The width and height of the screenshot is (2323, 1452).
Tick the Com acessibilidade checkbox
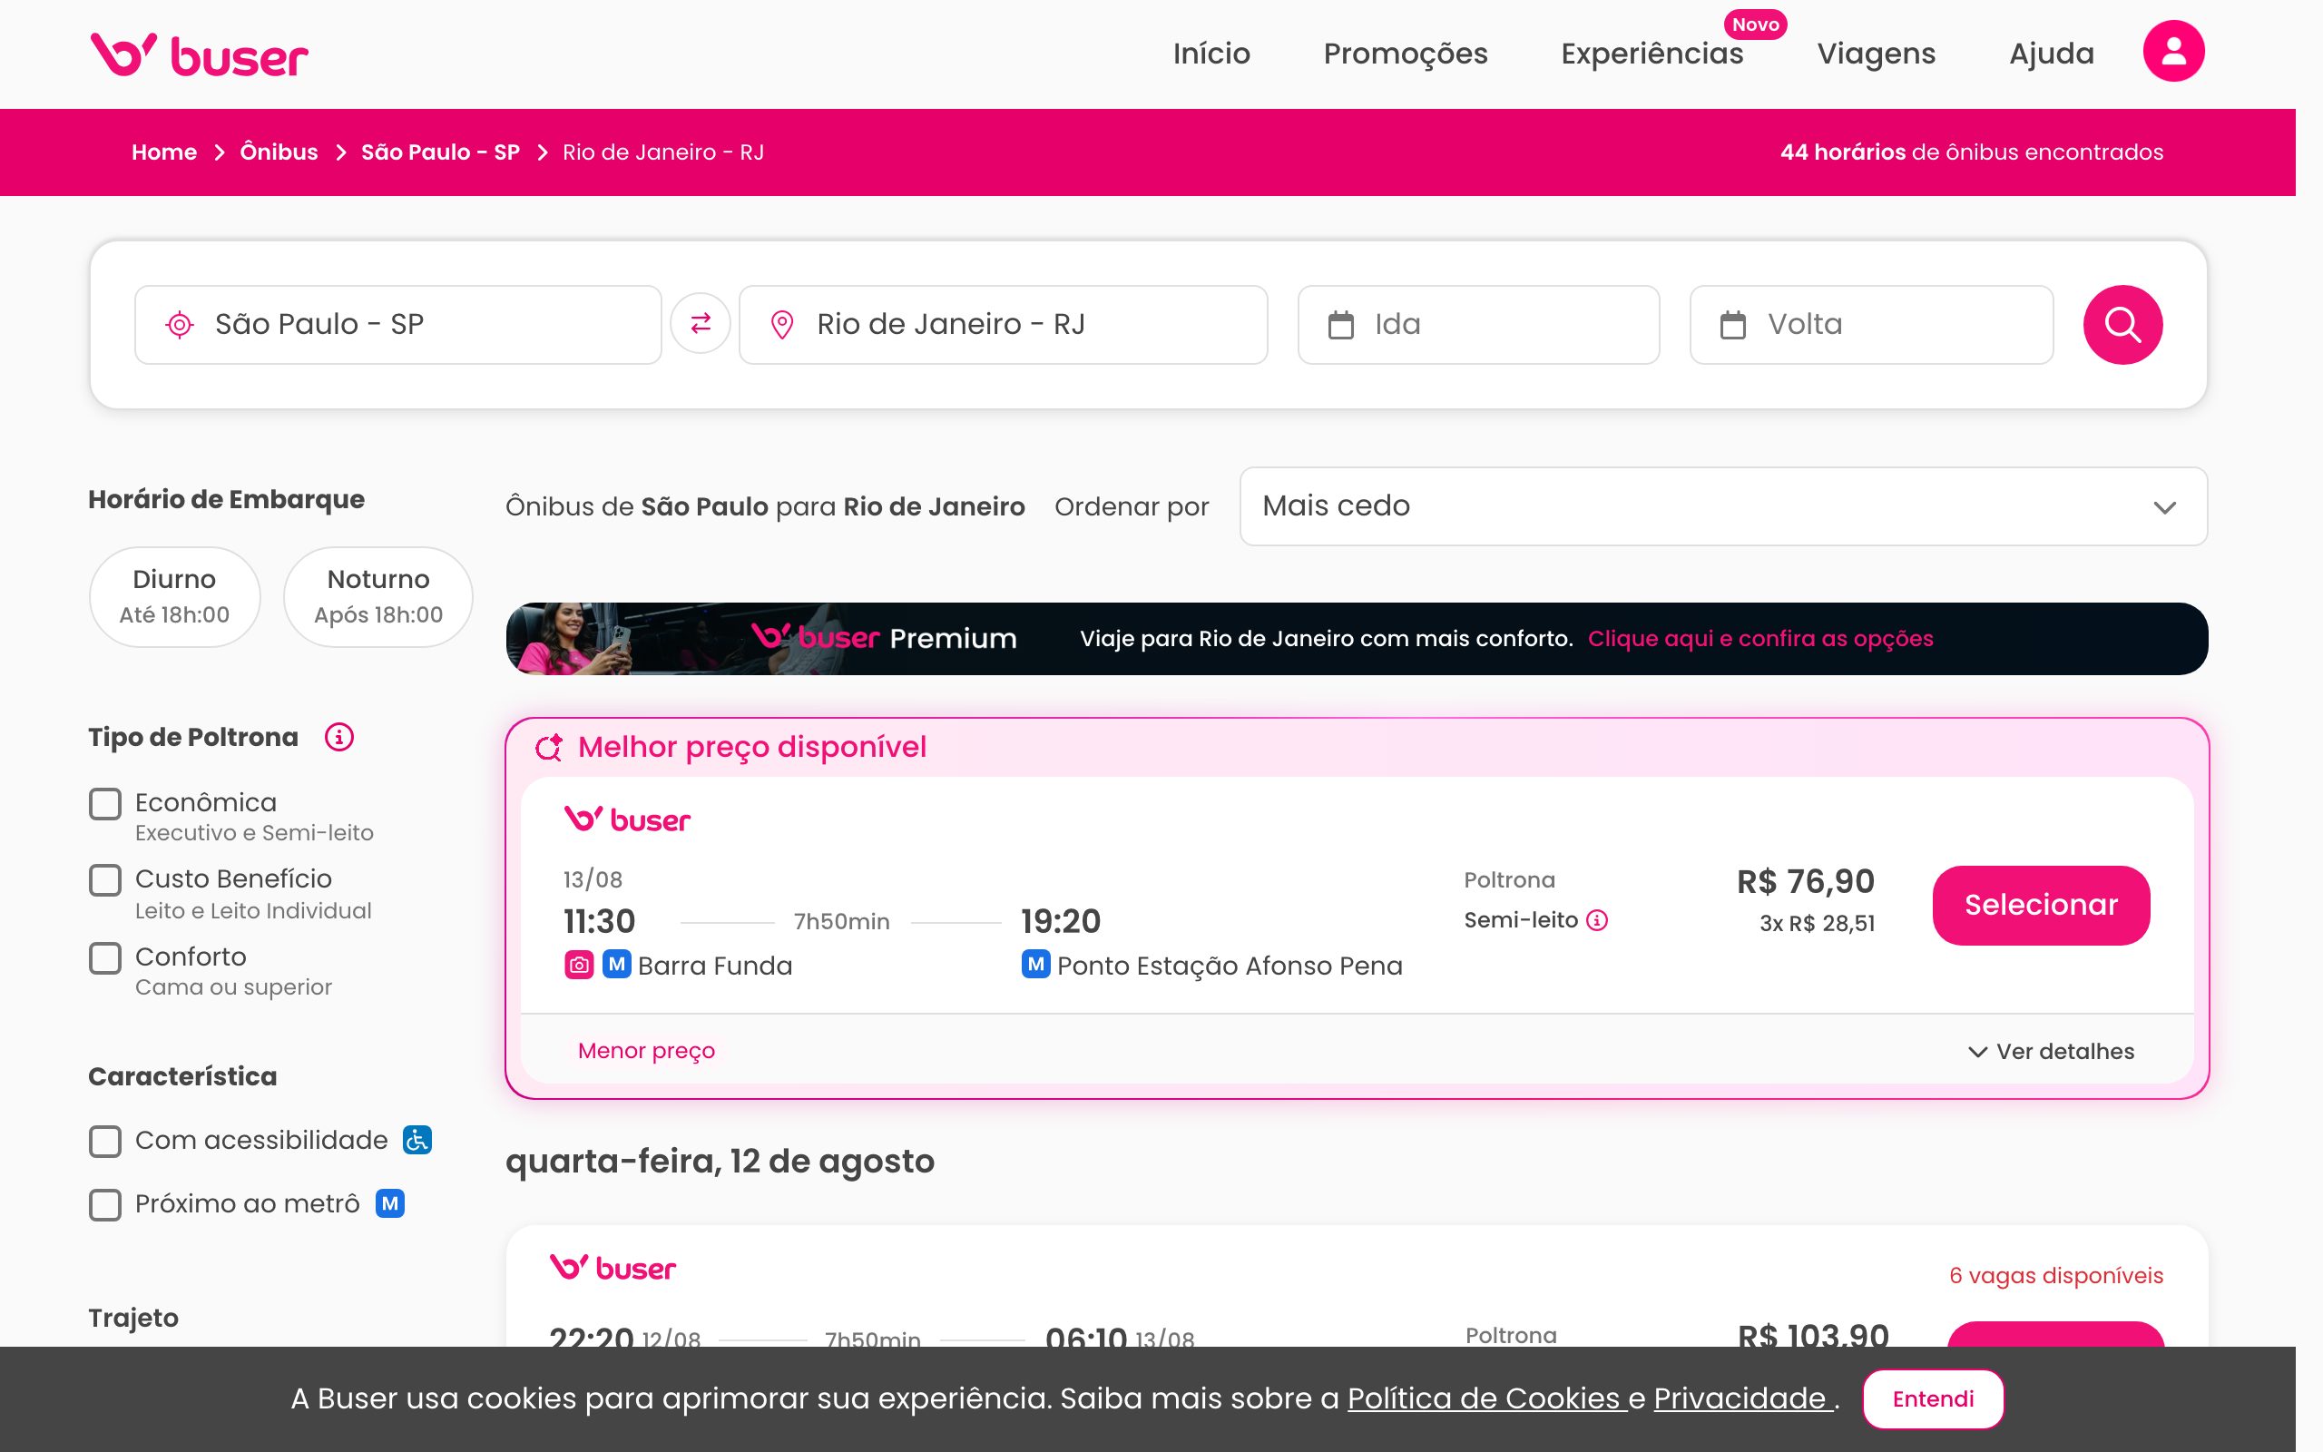105,1142
